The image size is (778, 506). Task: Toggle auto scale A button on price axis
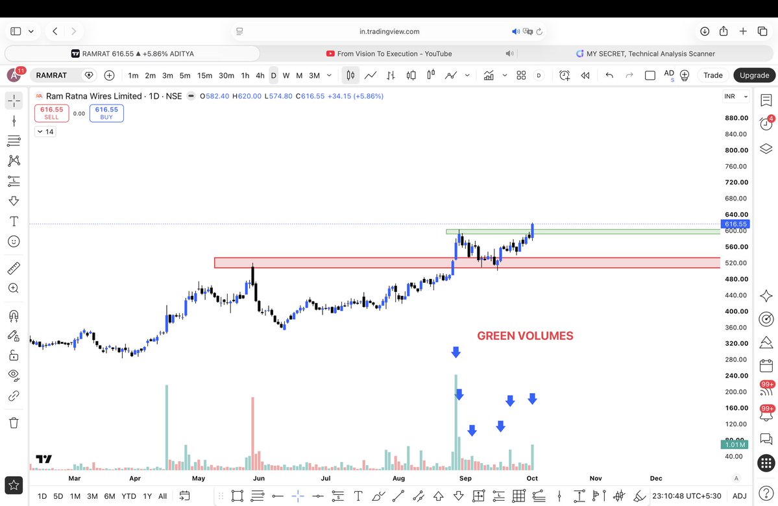coord(736,478)
